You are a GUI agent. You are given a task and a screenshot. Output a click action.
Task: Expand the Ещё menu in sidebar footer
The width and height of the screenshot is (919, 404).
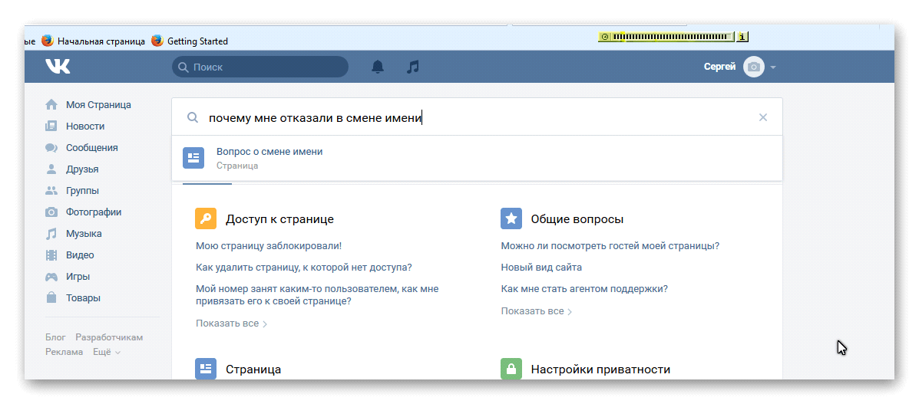[106, 352]
